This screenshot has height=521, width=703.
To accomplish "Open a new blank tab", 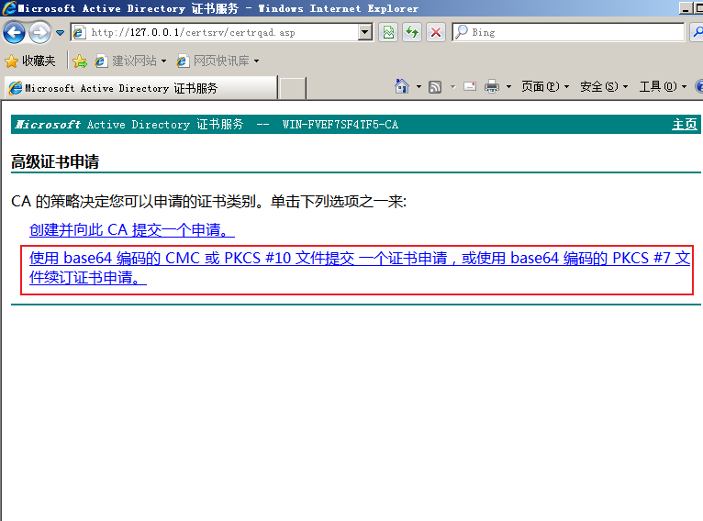I will 293,88.
